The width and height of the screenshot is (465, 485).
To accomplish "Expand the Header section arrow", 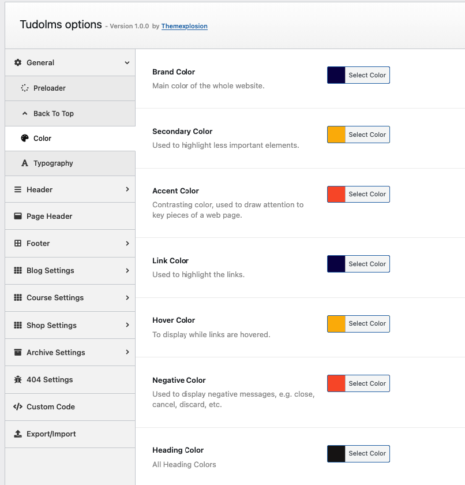I will tap(127, 189).
